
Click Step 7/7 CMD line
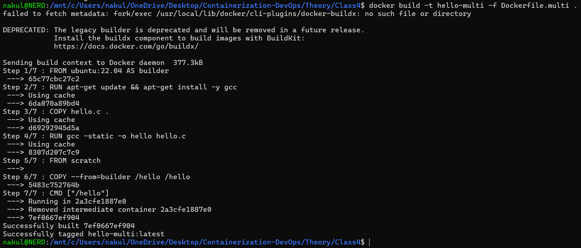point(56,193)
